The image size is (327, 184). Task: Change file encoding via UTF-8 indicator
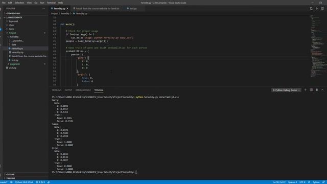[x=302, y=182]
